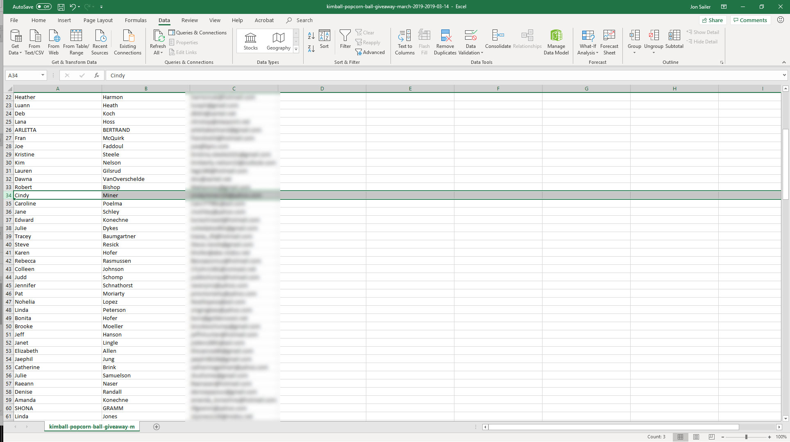Expand the formula bar chevron
790x442 pixels.
(x=784, y=75)
